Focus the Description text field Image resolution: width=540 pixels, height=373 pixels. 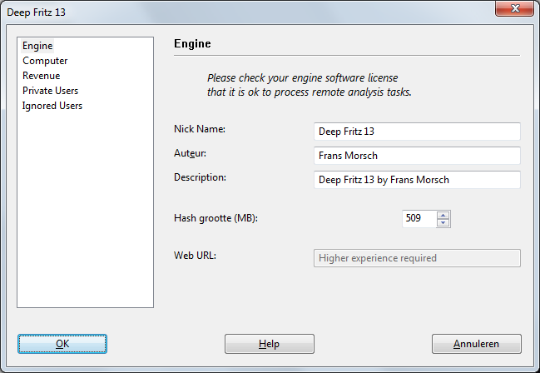[x=416, y=180]
